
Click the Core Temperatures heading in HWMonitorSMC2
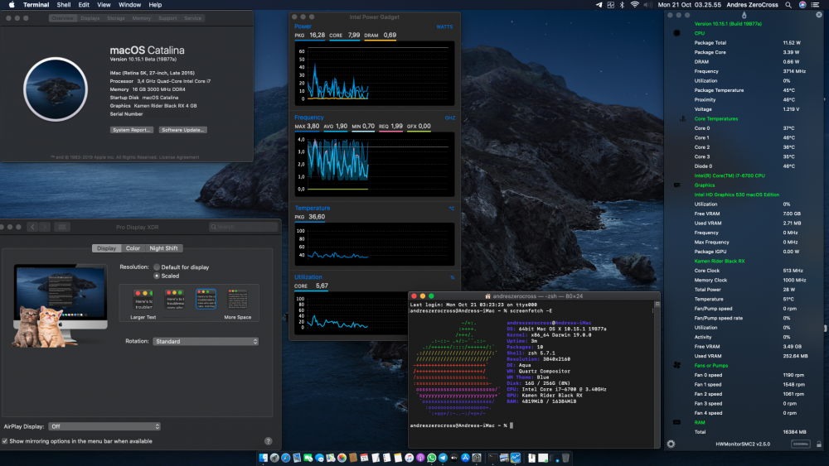(716, 118)
